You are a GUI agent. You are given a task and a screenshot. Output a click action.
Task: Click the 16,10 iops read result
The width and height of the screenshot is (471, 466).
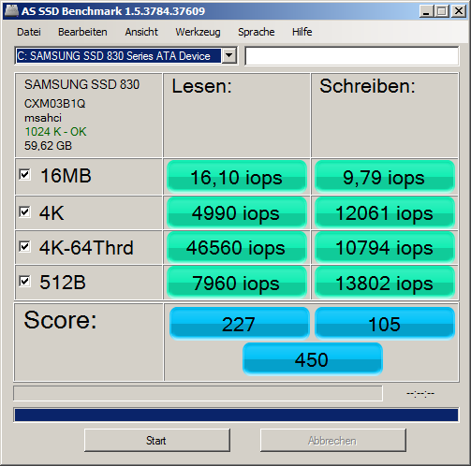click(237, 177)
